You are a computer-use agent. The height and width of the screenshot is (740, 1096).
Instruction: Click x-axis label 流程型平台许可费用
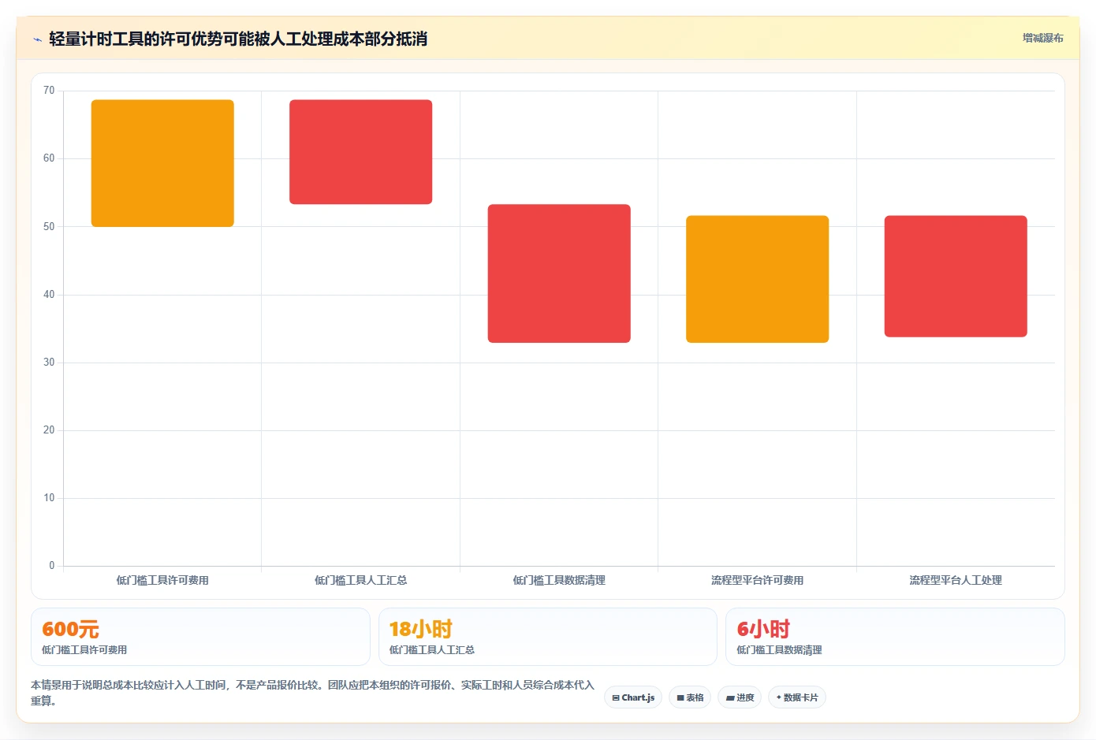click(757, 580)
